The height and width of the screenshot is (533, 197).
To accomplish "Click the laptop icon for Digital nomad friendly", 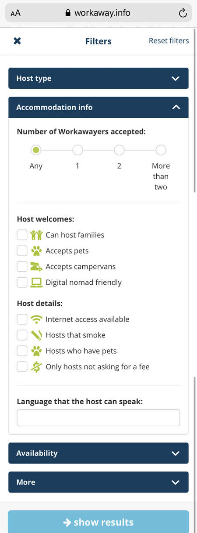I will 36,283.
